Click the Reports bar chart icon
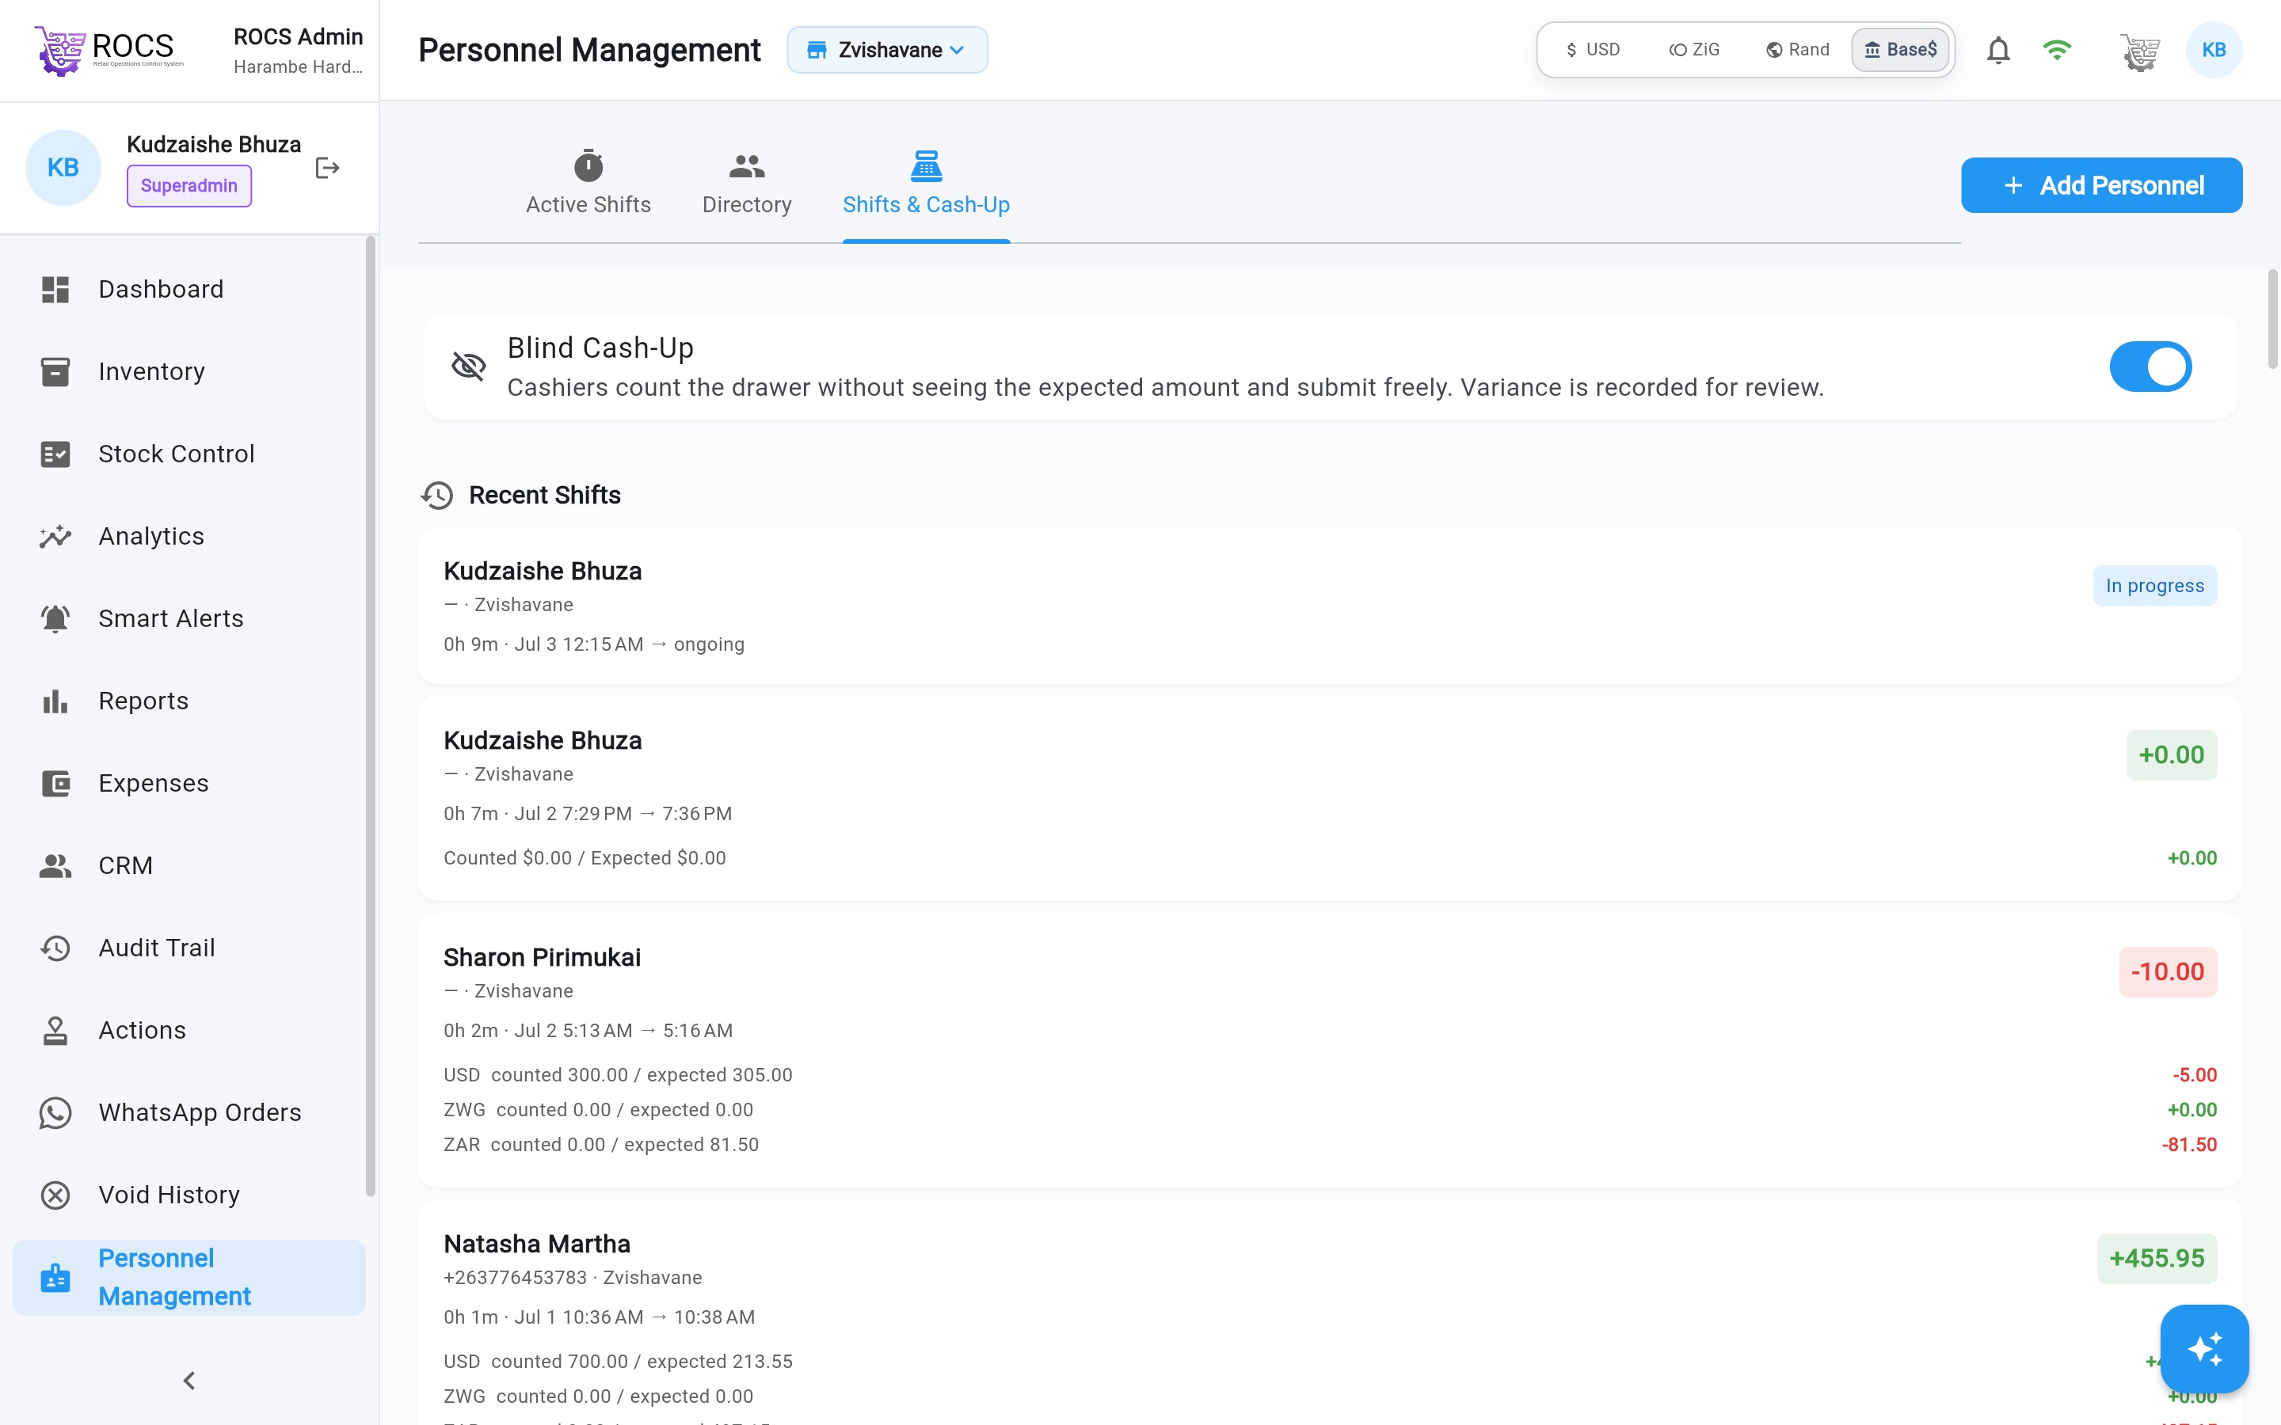This screenshot has width=2281, height=1425. pos(55,701)
